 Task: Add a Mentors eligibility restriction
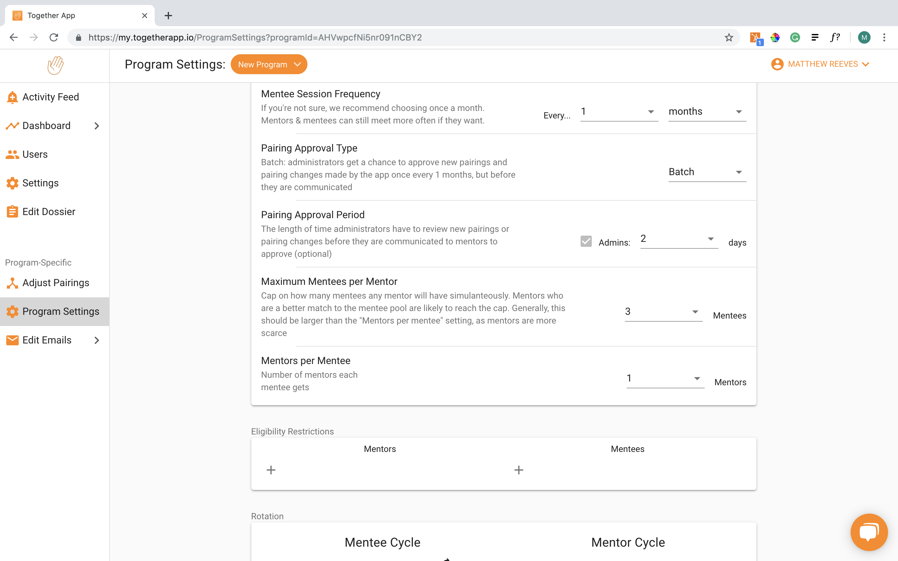point(271,470)
